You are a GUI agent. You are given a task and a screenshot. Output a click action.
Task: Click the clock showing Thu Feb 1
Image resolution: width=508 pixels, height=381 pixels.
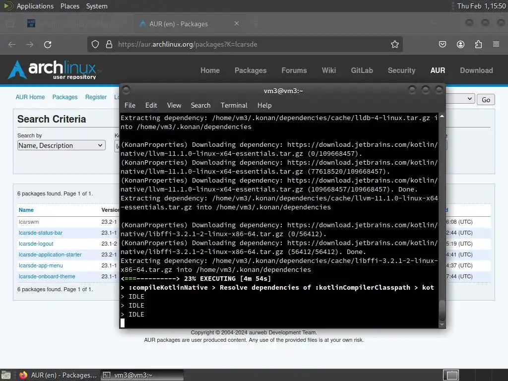(x=481, y=6)
